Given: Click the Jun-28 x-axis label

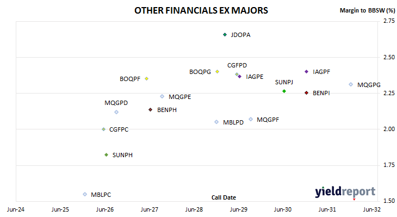Looking at the screenshot, I should [x=194, y=209].
